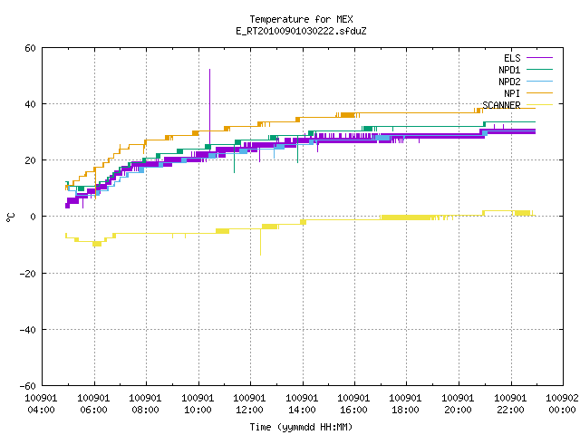Click the SCANNER legend label
Image resolution: width=580 pixels, height=435 pixels.
(501, 105)
